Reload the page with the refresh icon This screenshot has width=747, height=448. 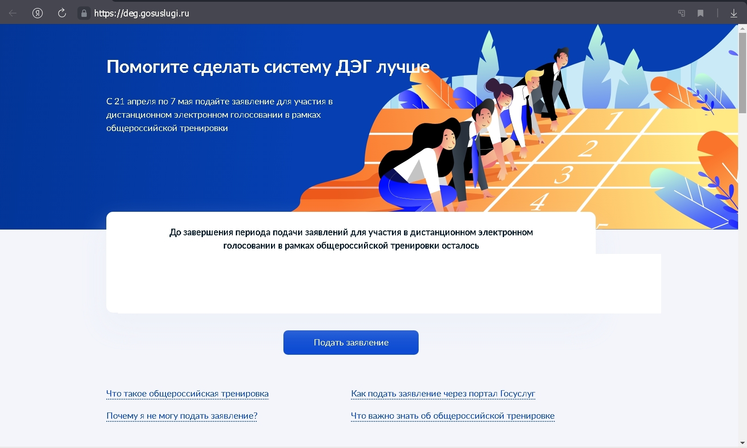[62, 13]
